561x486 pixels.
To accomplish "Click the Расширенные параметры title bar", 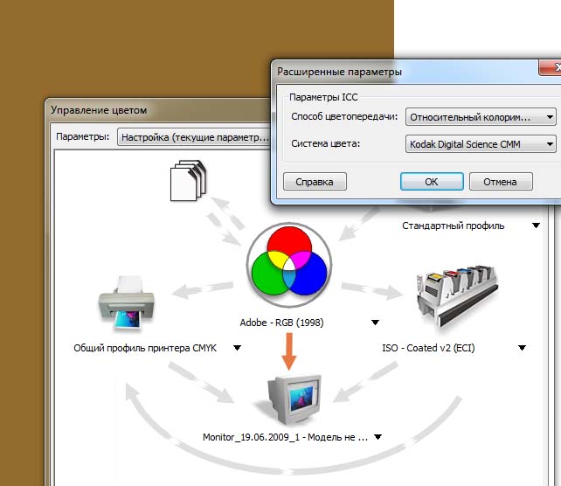I will pyautogui.click(x=406, y=72).
